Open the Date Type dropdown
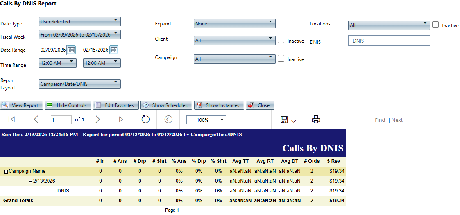This screenshot has height=215, width=460. click(x=80, y=22)
